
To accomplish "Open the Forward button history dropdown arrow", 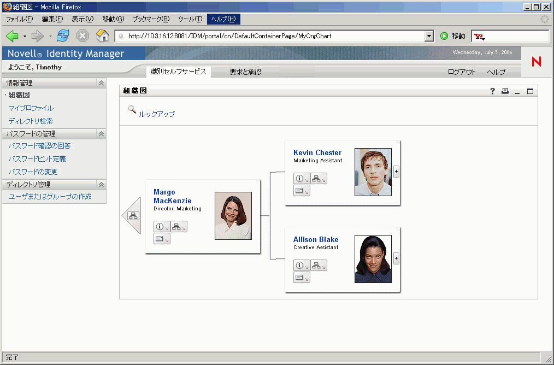I will 50,36.
